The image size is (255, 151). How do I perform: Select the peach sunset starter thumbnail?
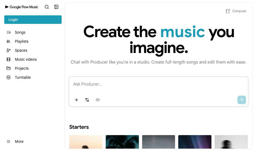[86, 142]
